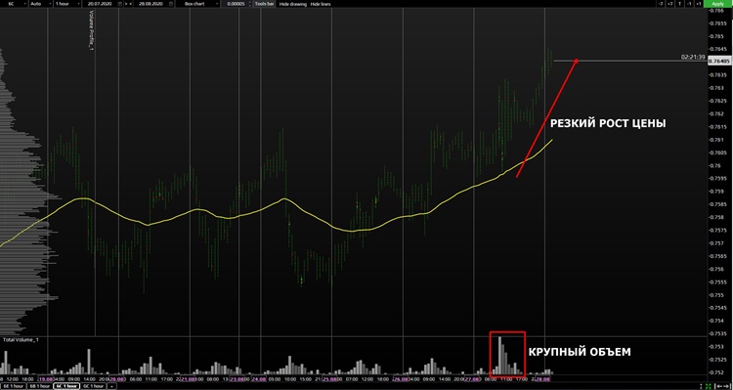Click the end date field 28.08.2020
This screenshot has width=733, height=390.
(x=151, y=3)
